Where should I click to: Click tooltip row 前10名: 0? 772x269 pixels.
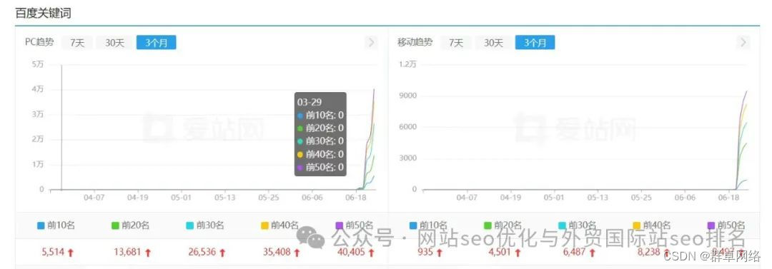click(x=320, y=115)
